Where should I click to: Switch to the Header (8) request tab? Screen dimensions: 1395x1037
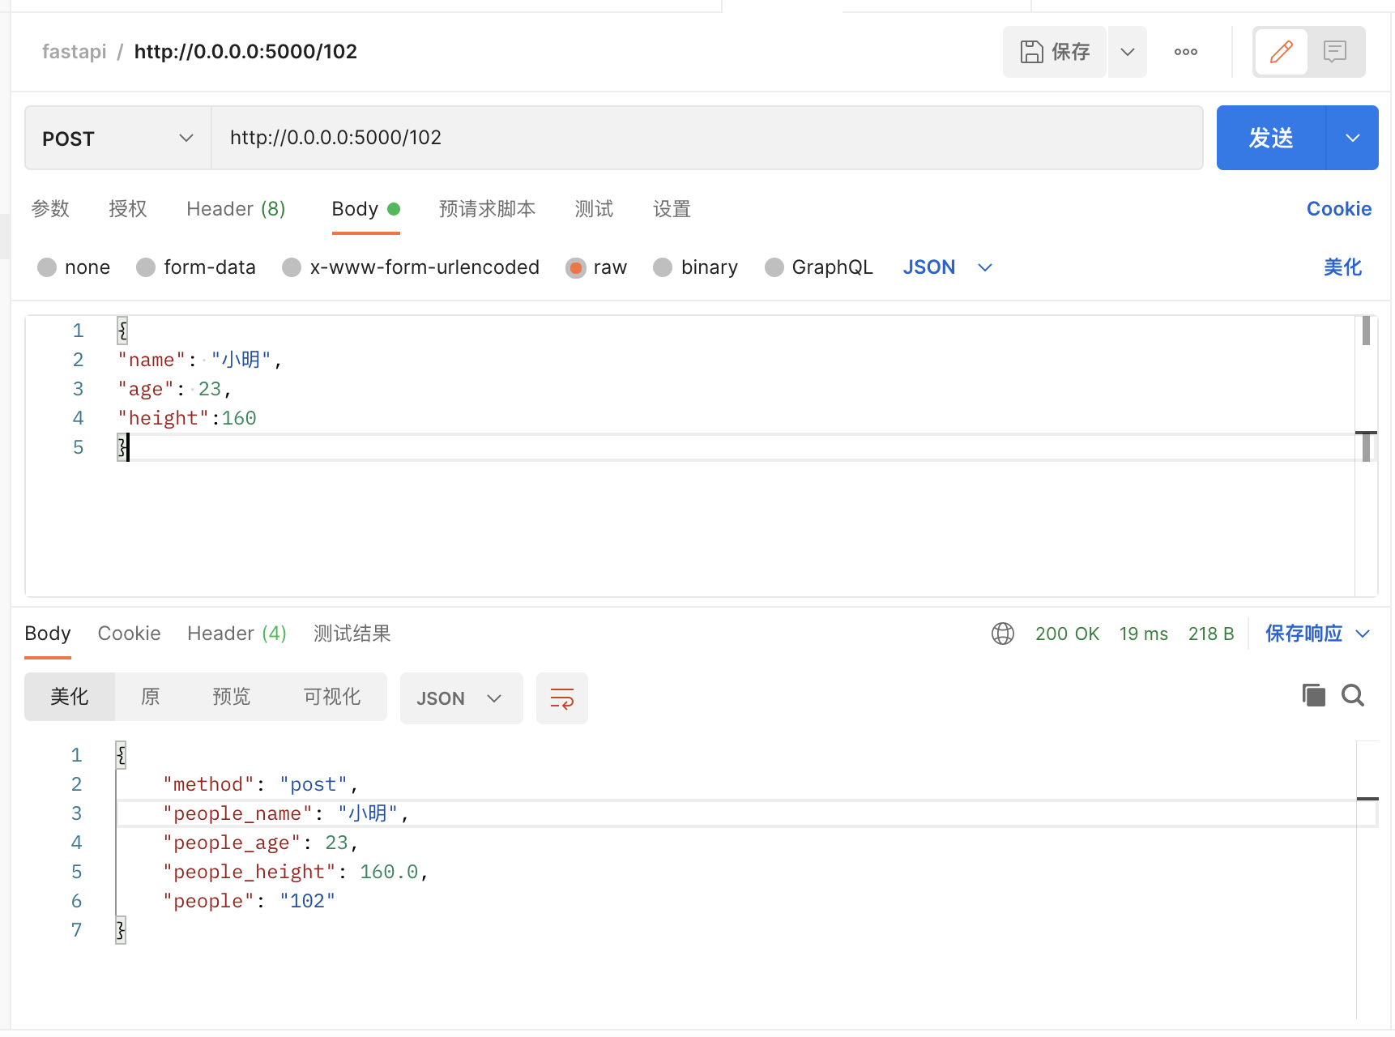click(x=236, y=209)
